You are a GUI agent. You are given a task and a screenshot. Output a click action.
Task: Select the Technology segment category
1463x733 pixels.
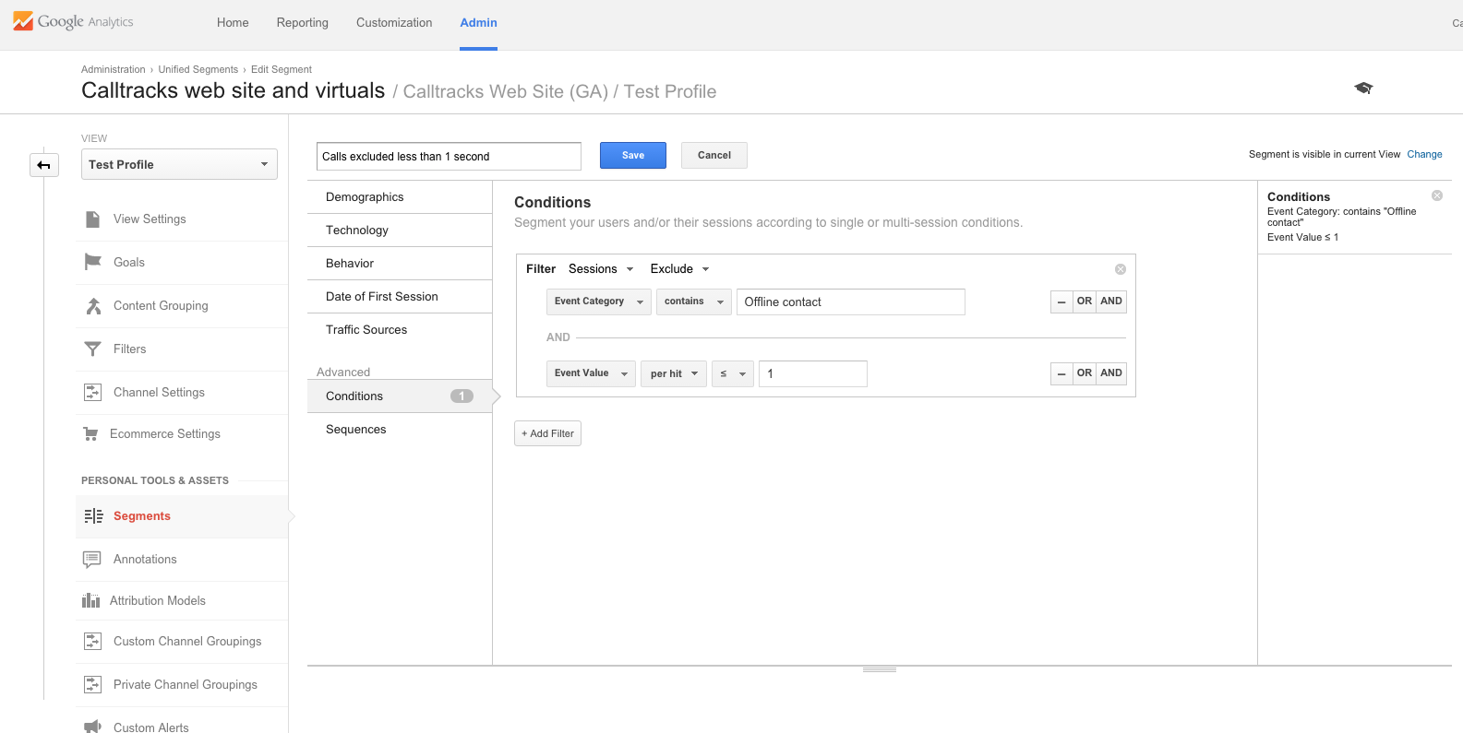(400, 231)
